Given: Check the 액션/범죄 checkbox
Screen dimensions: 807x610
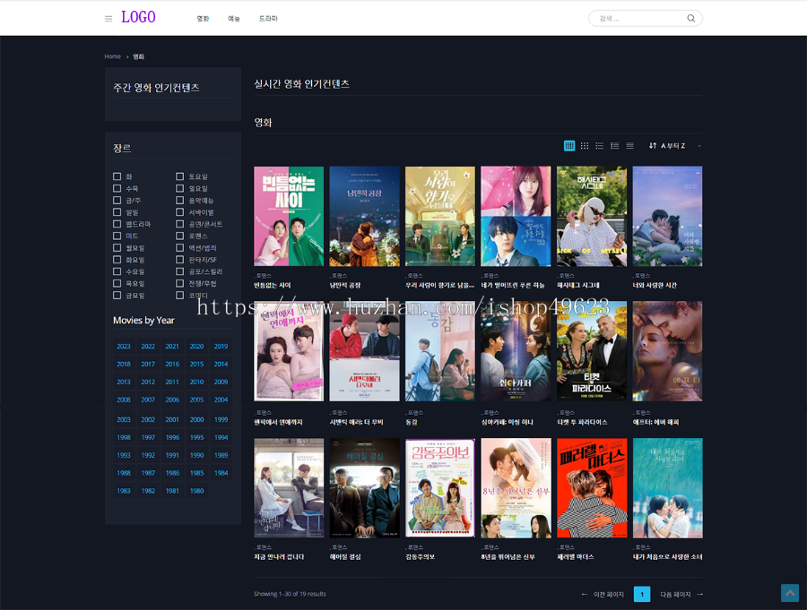Looking at the screenshot, I should tap(179, 248).
